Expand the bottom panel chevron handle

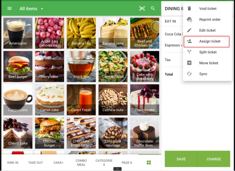(x=117, y=169)
